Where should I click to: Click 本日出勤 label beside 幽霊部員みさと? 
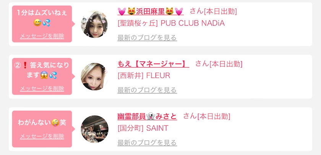(x=214, y=116)
